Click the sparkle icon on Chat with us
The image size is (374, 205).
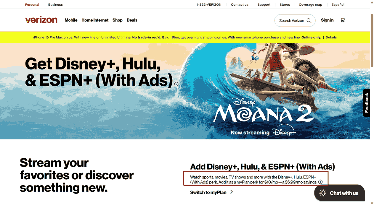pos(322,193)
